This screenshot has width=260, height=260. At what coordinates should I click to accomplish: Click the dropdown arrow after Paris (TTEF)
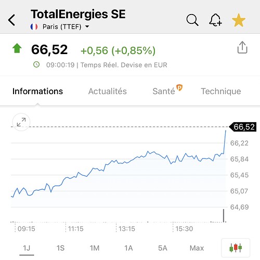click(x=87, y=27)
